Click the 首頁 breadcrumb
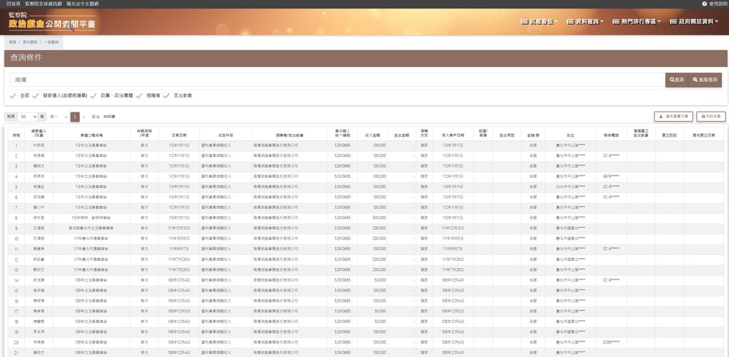The image size is (729, 357). click(x=12, y=42)
